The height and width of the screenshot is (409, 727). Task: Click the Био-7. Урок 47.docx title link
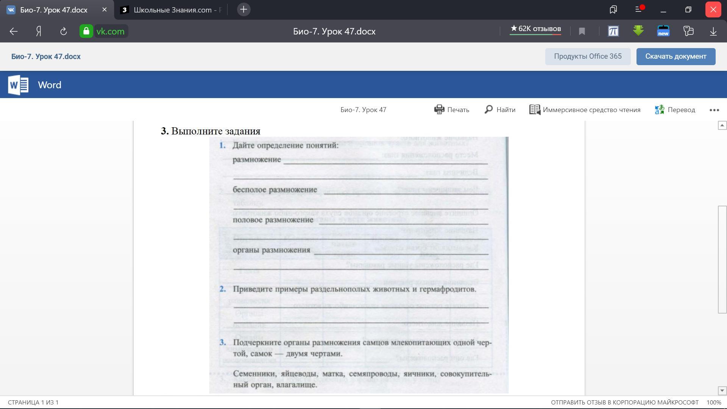coord(46,56)
